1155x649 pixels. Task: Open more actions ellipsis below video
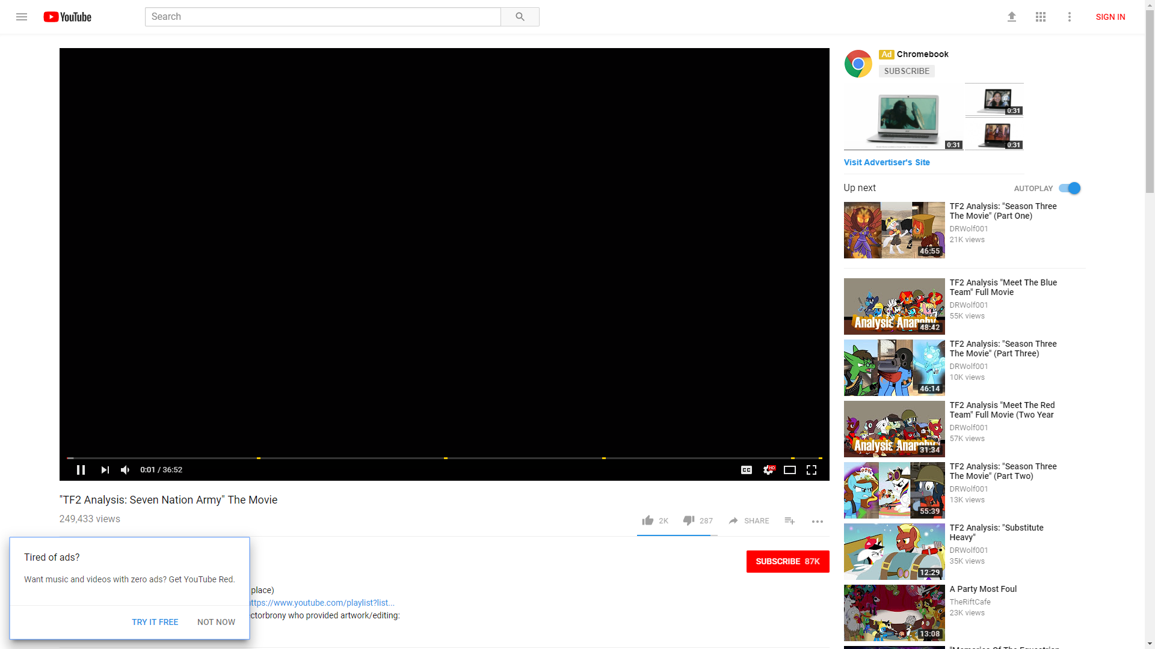point(818,521)
